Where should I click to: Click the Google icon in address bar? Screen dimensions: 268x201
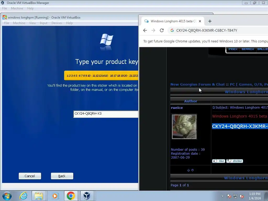click(x=172, y=30)
